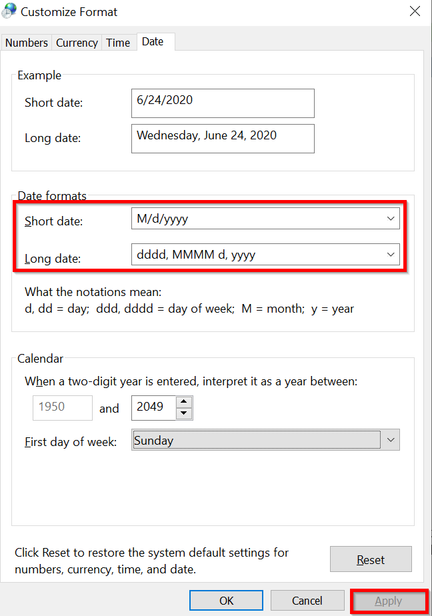Select the Date tab
The image size is (432, 616).
click(153, 41)
